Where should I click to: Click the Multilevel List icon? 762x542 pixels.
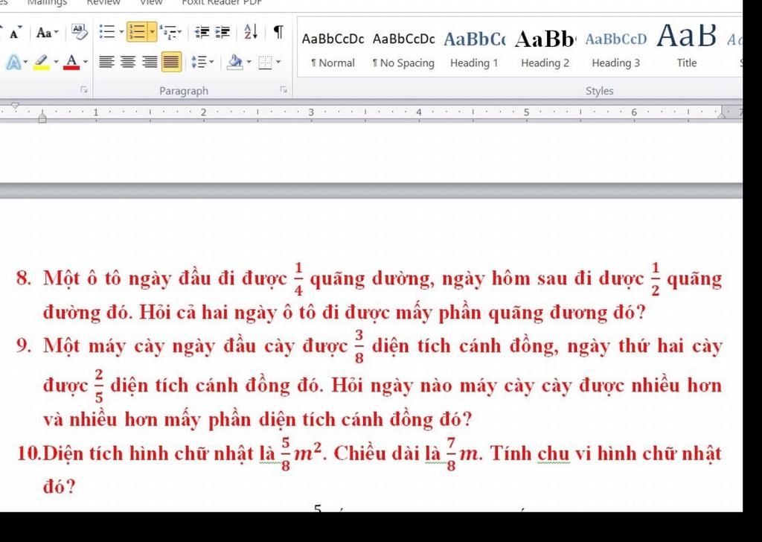click(167, 32)
